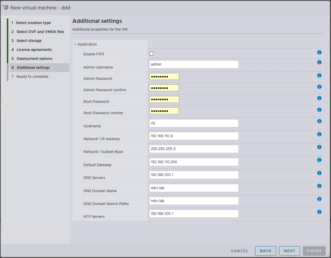Open the License agreements step
Viewport: 331px width, 258px height.
tap(34, 50)
